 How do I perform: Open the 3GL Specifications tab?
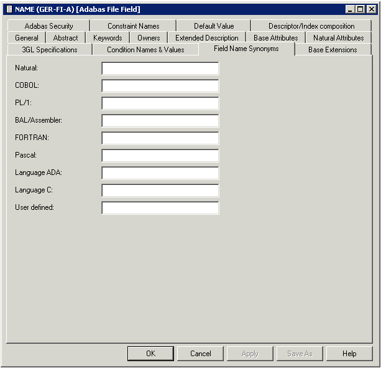[x=50, y=50]
